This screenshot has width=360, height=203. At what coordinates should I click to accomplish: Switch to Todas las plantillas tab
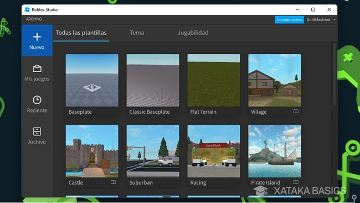(81, 33)
